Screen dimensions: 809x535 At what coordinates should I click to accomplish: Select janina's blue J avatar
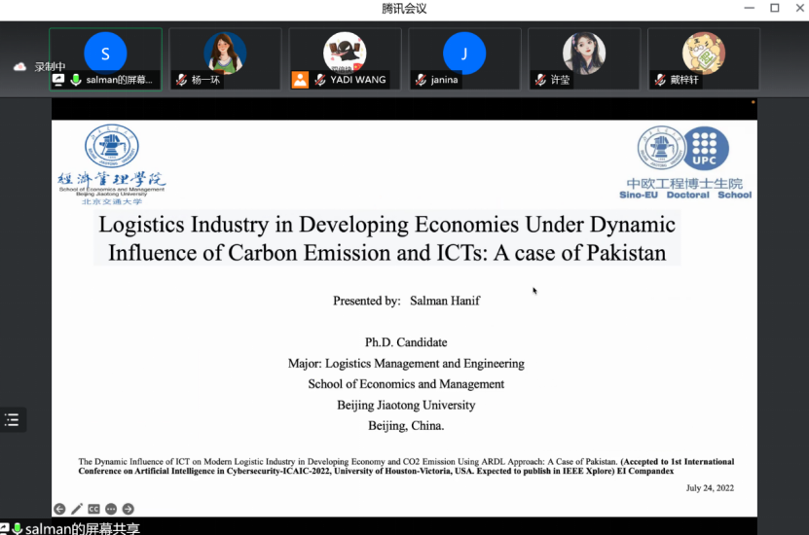pos(464,53)
